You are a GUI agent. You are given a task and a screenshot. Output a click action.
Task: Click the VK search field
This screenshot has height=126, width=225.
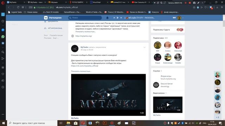[x=85, y=18]
